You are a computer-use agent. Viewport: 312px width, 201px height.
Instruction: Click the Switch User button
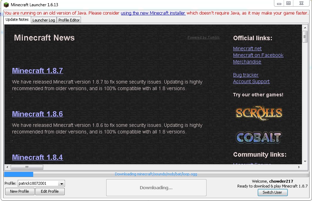click(273, 192)
